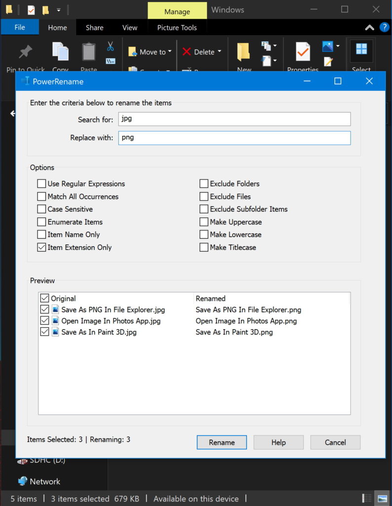Open Customize Quick Access Toolbar dropdown
The width and height of the screenshot is (392, 506).
(x=59, y=10)
